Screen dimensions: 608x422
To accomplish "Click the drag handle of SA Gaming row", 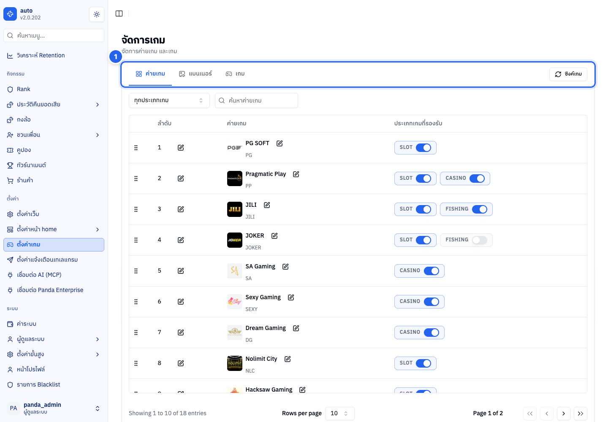I will coord(136,271).
